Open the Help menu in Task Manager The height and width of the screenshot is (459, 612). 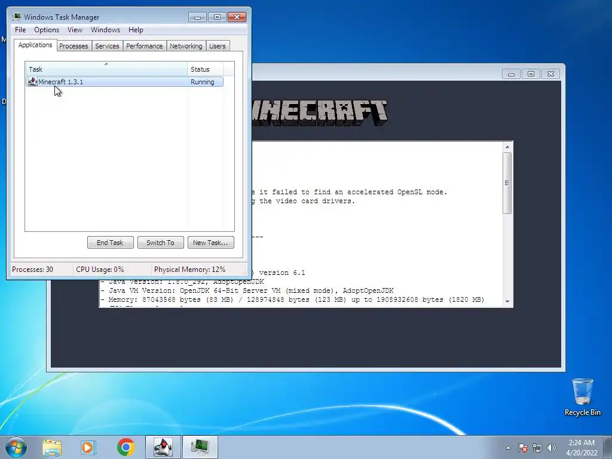coord(136,30)
